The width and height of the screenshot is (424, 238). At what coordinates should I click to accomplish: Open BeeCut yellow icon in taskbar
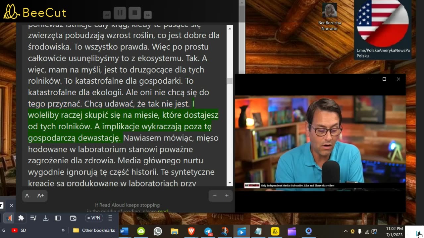click(275, 231)
